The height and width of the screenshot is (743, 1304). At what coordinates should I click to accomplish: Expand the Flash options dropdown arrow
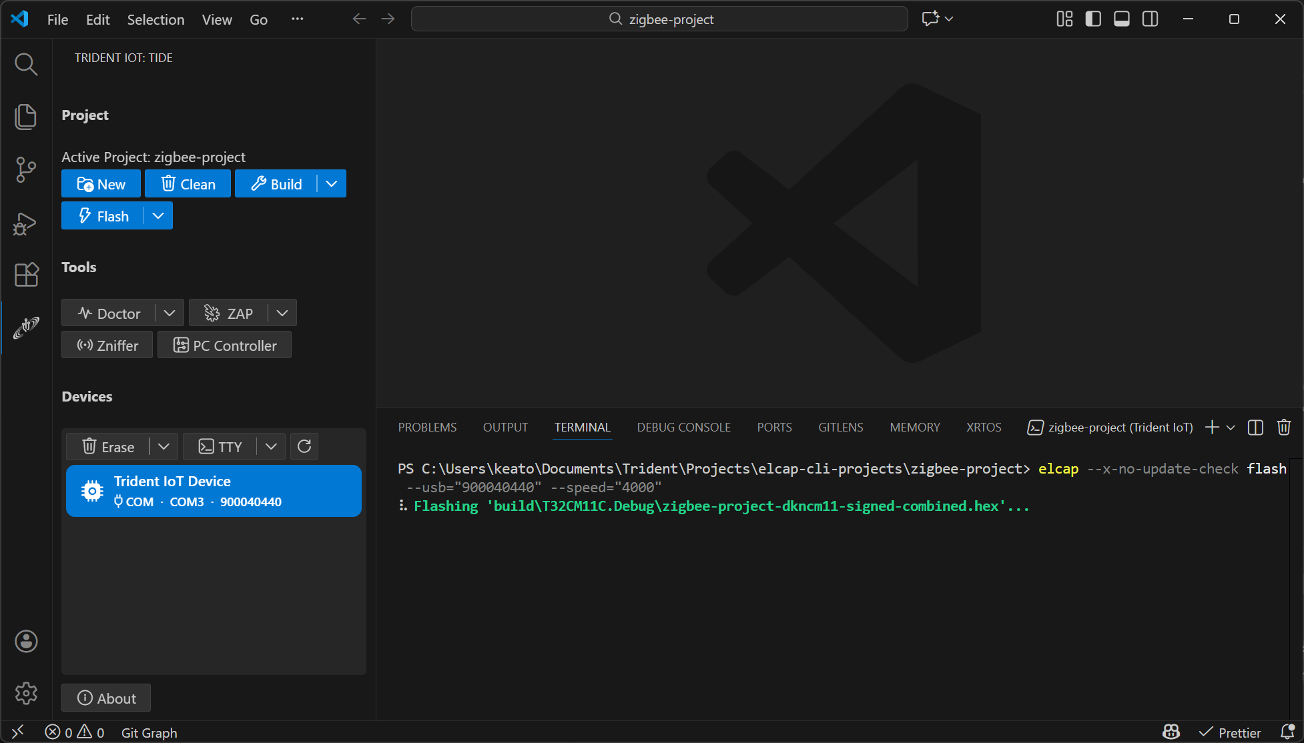point(158,216)
